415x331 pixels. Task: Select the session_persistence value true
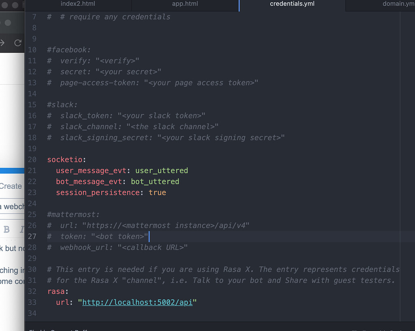click(x=157, y=192)
